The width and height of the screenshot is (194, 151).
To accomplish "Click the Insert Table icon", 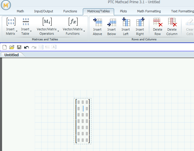I will [26, 21].
